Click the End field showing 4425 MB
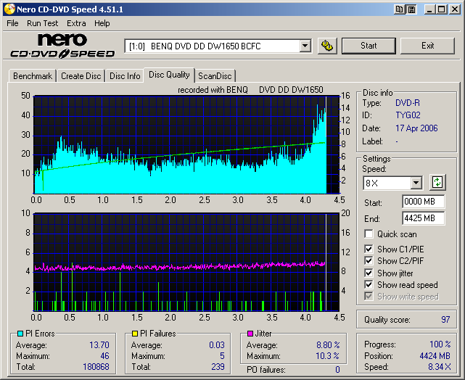 point(424,218)
